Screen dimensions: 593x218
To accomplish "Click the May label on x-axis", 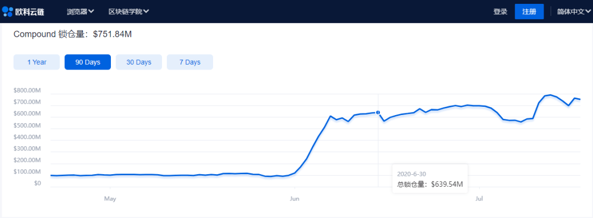I will (110, 198).
